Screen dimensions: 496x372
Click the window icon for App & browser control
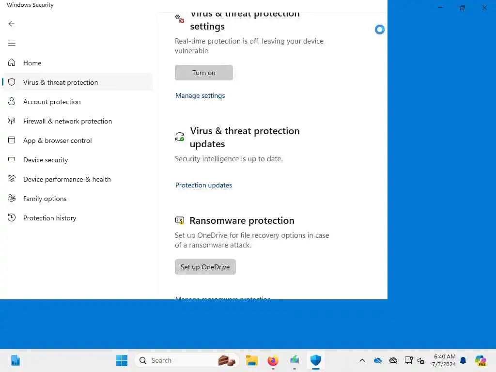(12, 140)
